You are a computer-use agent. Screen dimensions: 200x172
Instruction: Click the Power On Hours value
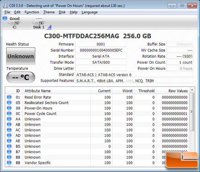pos(180,68)
